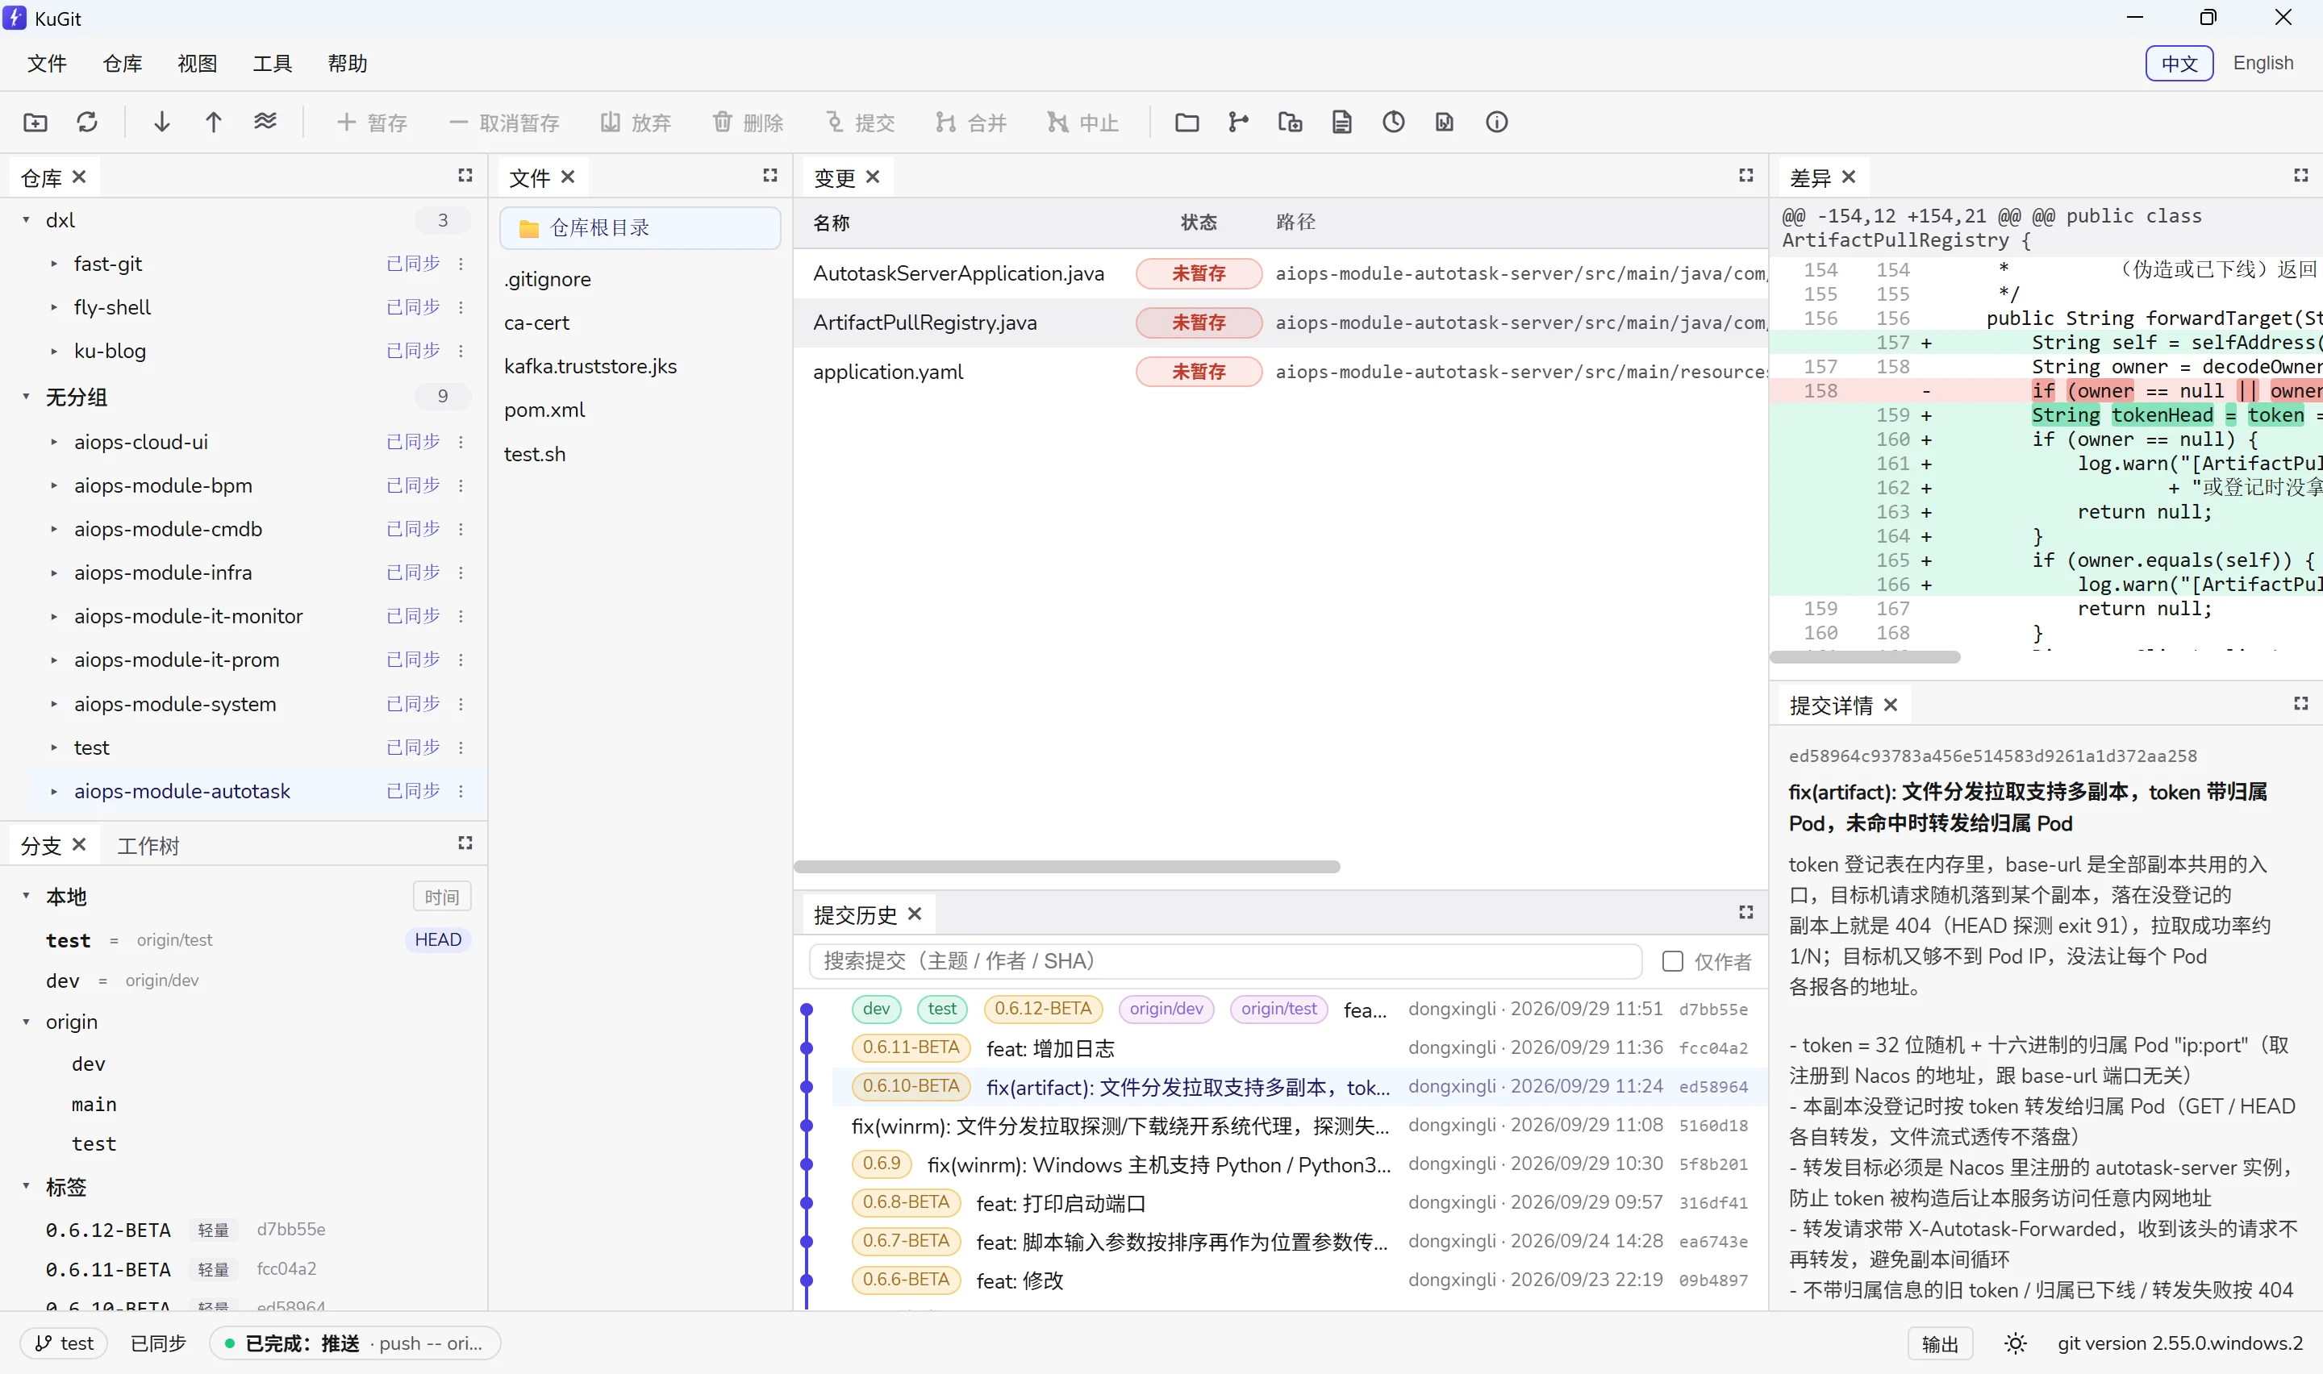Maximize the 文件 panel

click(770, 175)
